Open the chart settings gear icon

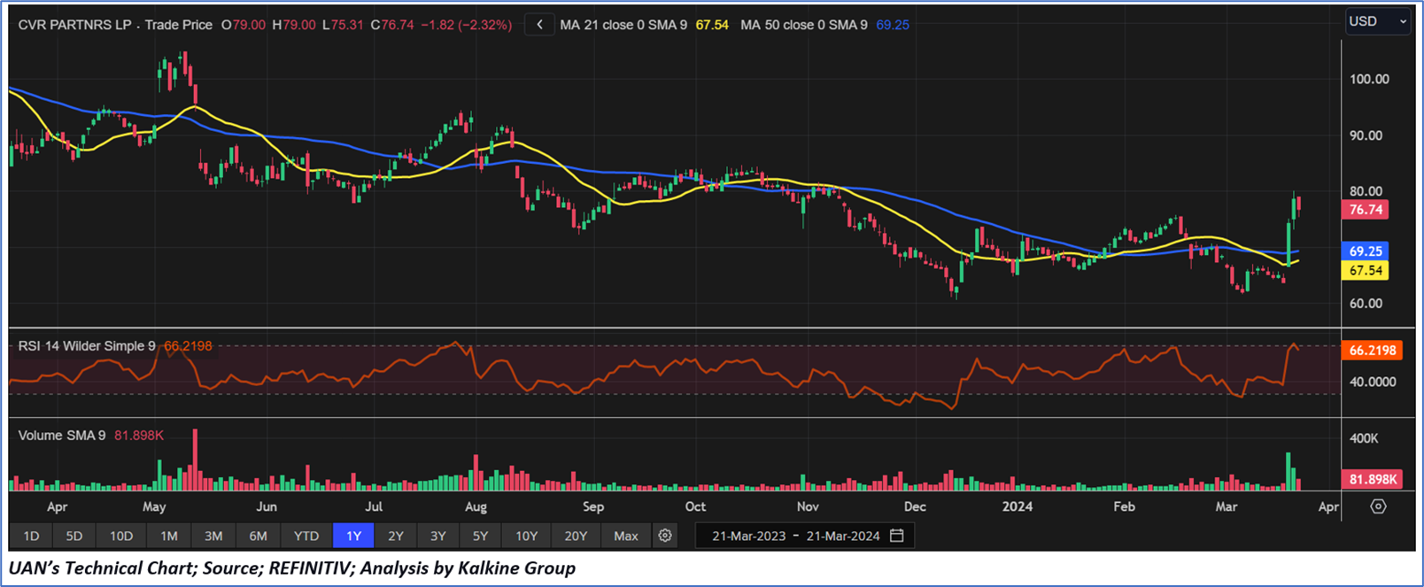[x=665, y=536]
